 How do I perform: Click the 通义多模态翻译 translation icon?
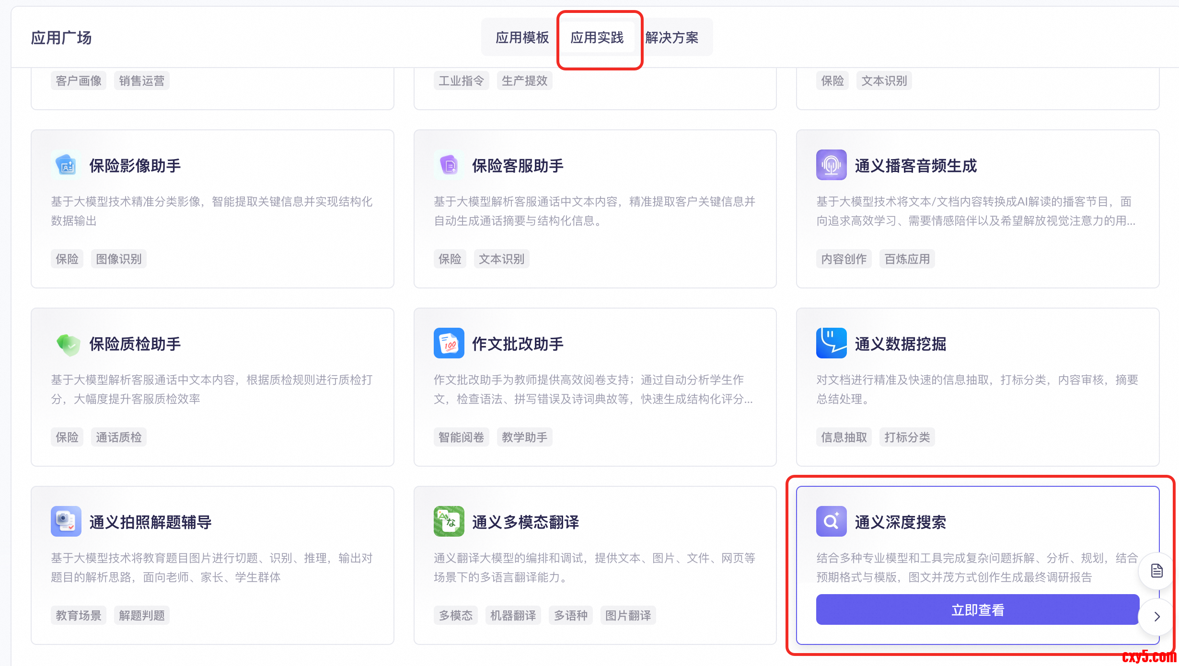[449, 521]
